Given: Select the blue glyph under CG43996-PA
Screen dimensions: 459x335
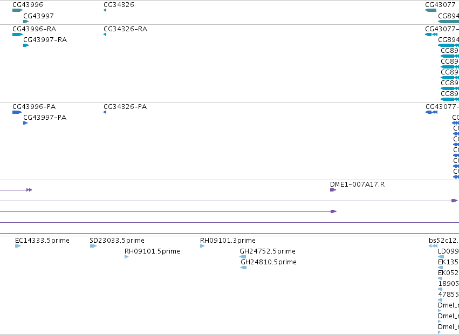Looking at the screenshot, I should pos(17,112).
